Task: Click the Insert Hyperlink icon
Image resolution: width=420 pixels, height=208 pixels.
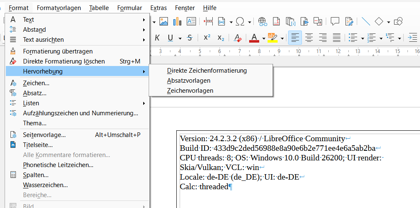Action: (263, 21)
